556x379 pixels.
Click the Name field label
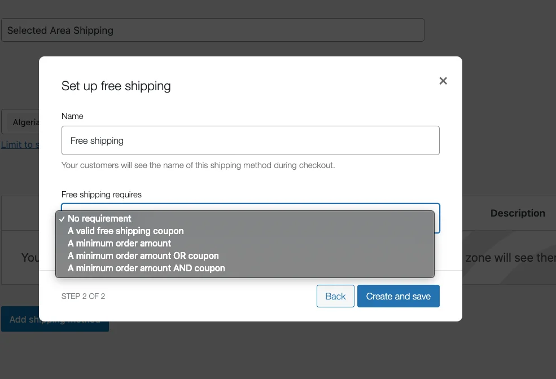[x=72, y=116]
